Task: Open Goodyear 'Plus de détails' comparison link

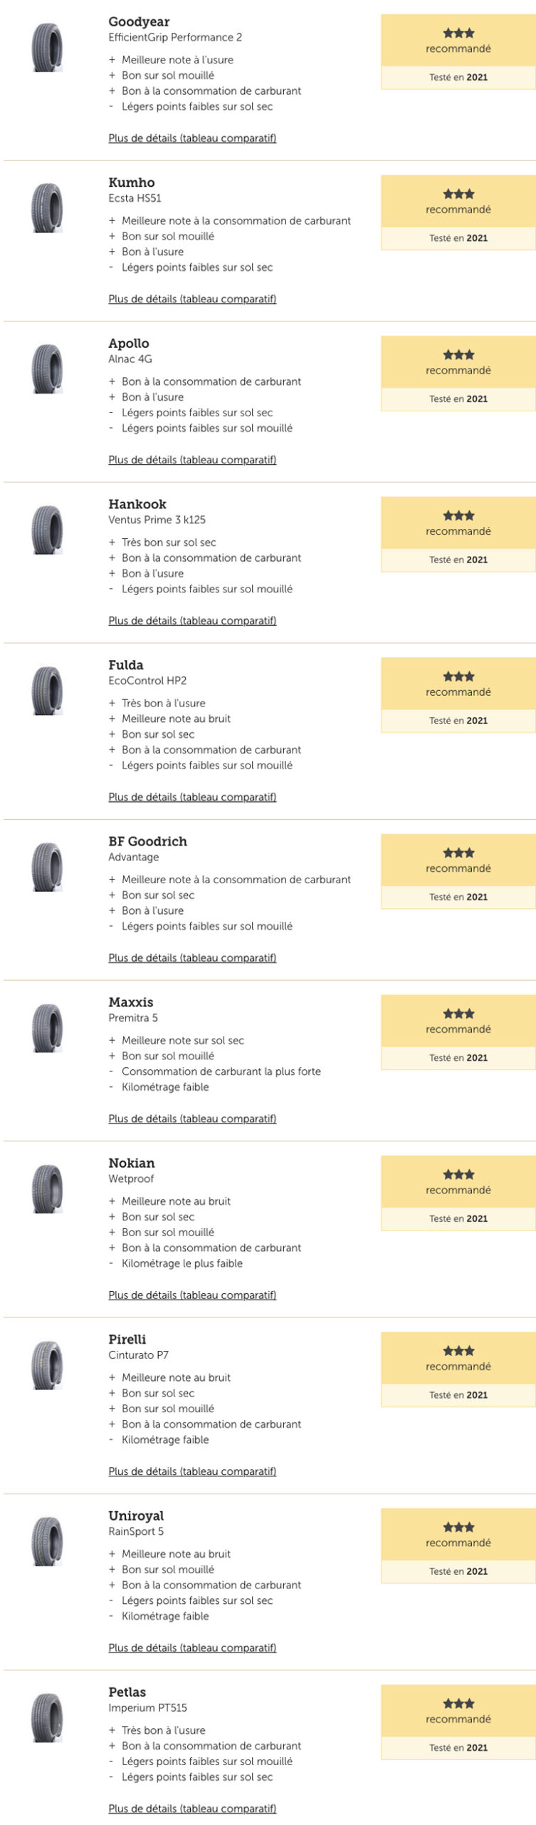Action: click(x=192, y=138)
